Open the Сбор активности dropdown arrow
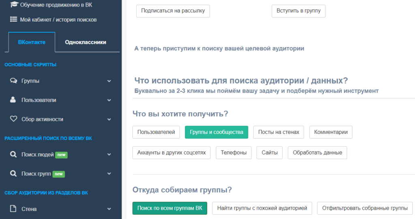Screen dimensions: 415x219 pyautogui.click(x=109, y=120)
